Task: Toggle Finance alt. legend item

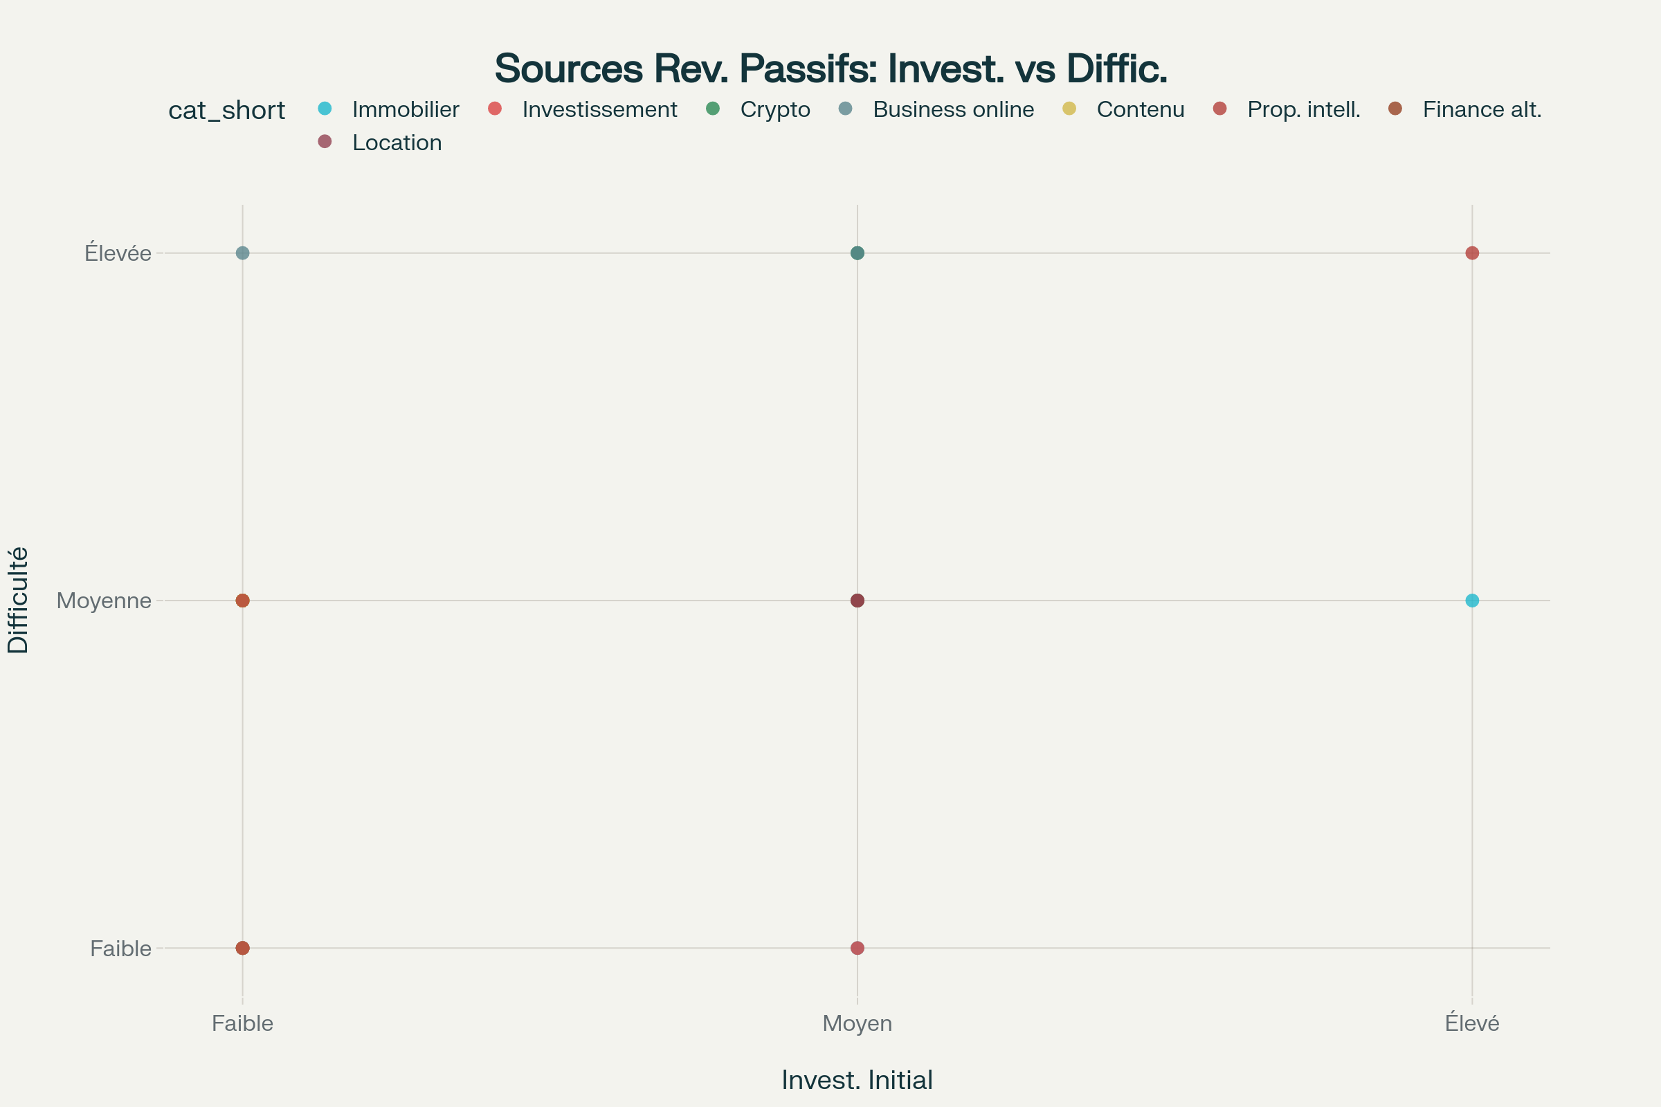Action: pos(1482,109)
